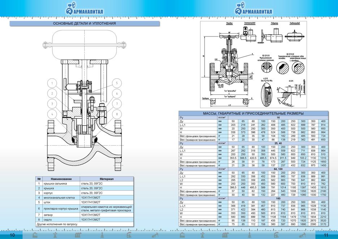
Task: Select callout circle number 3
Action: pyautogui.click(x=52, y=104)
